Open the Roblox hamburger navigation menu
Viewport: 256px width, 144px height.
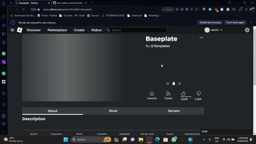coord(12,30)
